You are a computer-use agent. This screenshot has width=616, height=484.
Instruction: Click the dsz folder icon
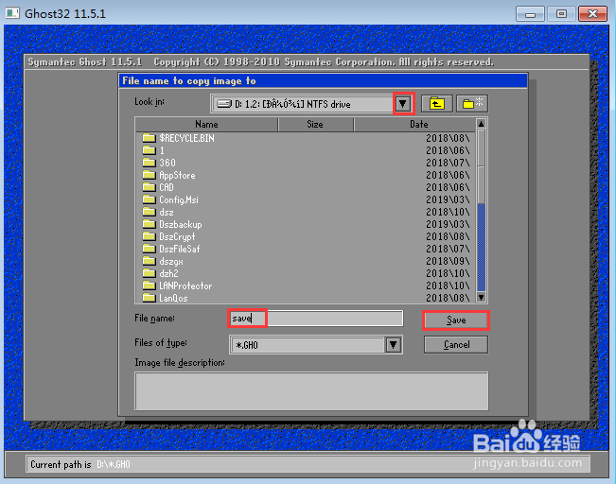pyautogui.click(x=149, y=212)
